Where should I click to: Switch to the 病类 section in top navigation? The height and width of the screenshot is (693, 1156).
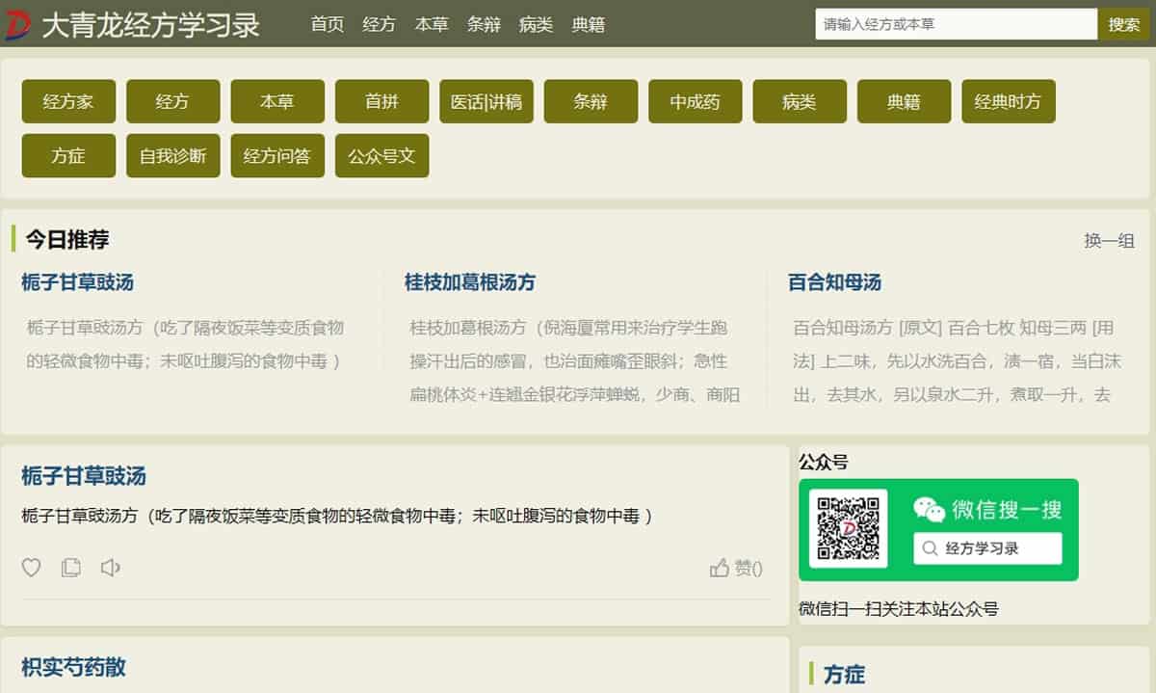(x=536, y=24)
